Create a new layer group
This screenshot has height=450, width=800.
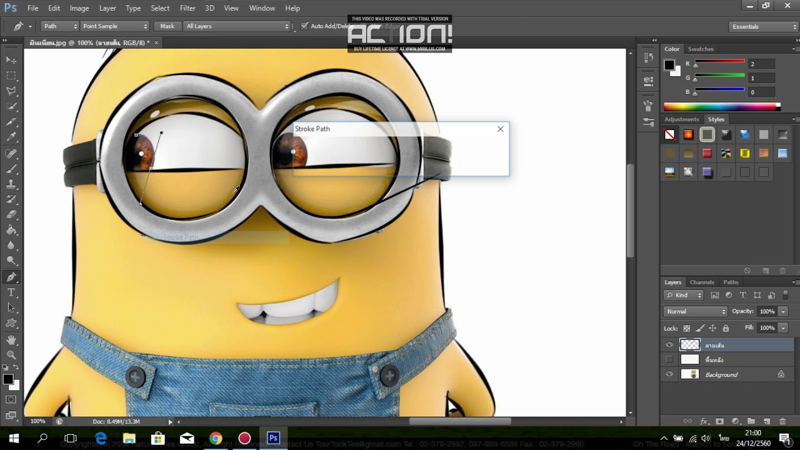click(751, 422)
